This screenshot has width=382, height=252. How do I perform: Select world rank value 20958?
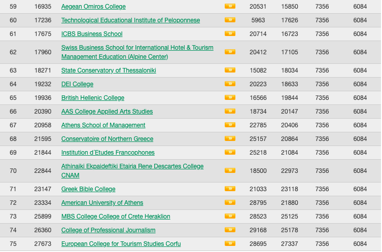[x=43, y=125]
